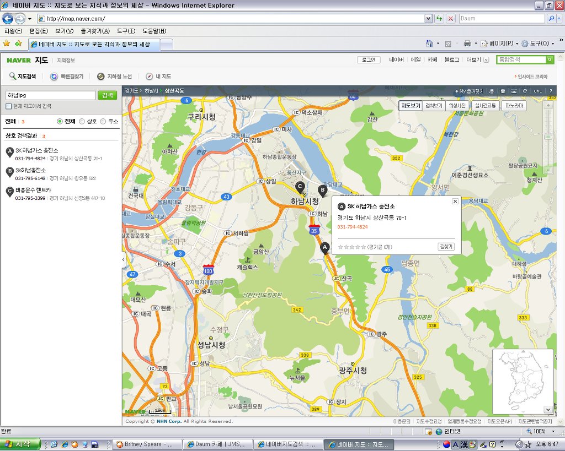Open the 파일(F) menu
Image resolution: width=565 pixels, height=451 pixels.
click(13, 31)
